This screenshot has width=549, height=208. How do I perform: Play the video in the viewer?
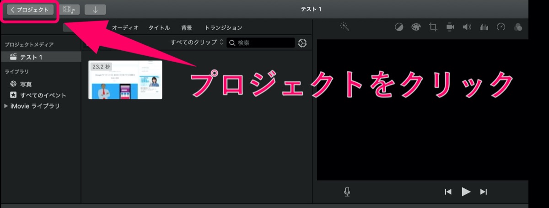point(466,192)
